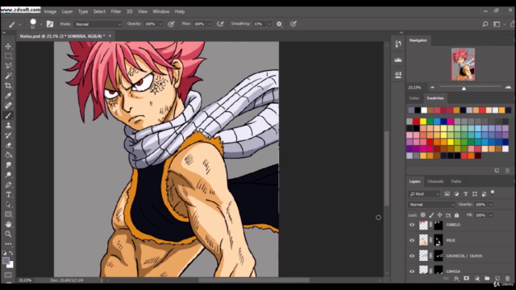Select the Eraser tool
The width and height of the screenshot is (516, 290).
tap(8, 145)
